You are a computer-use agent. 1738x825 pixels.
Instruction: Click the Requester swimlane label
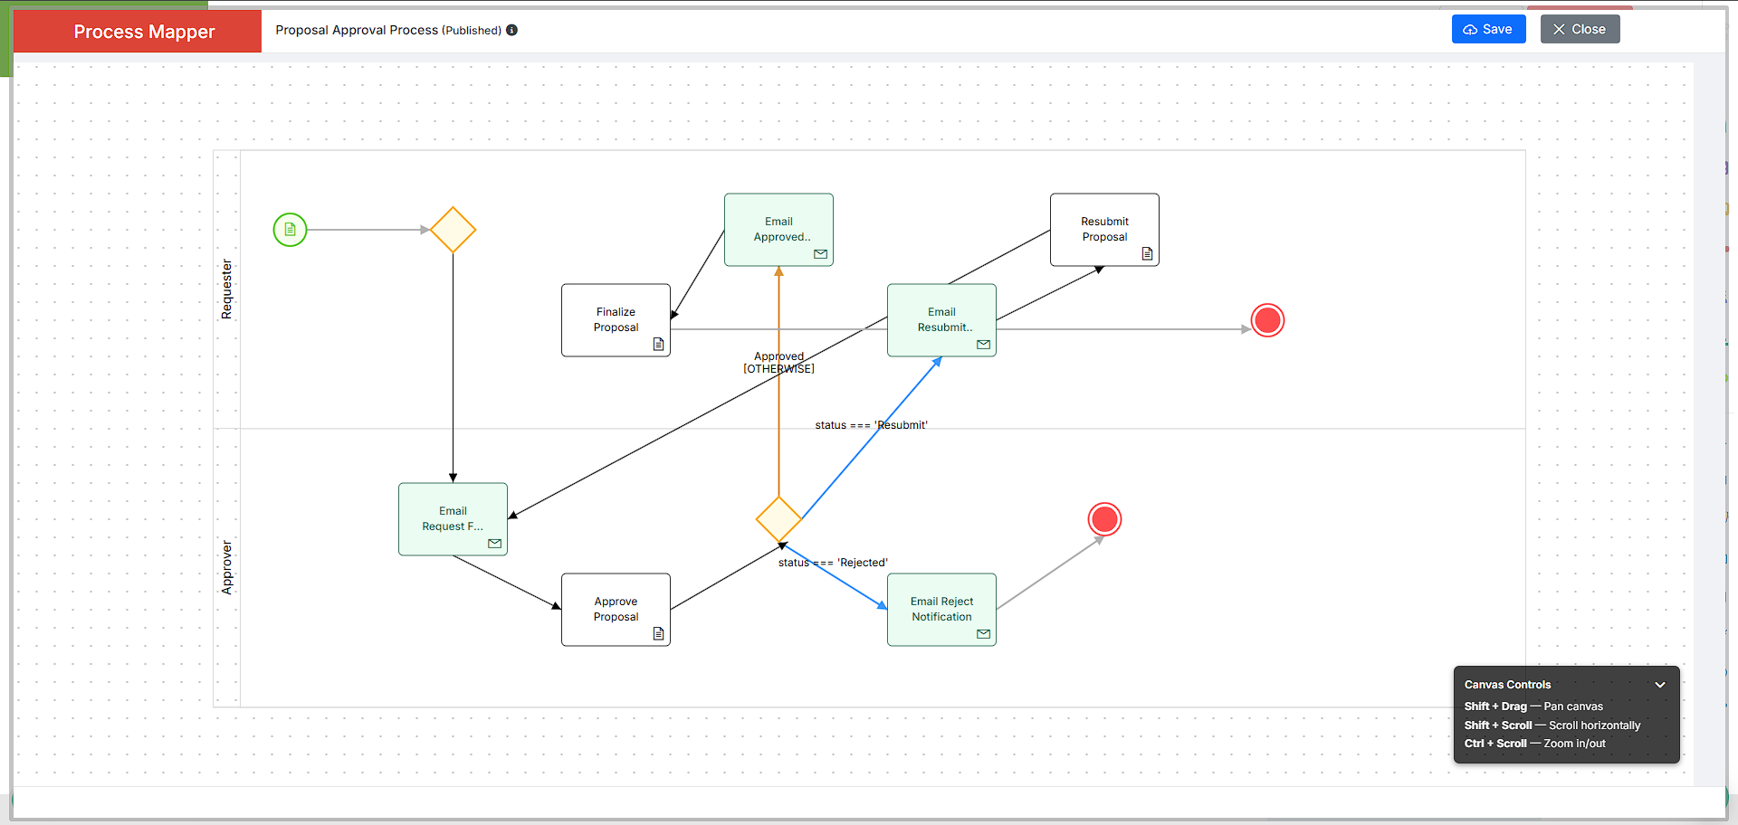tap(226, 289)
